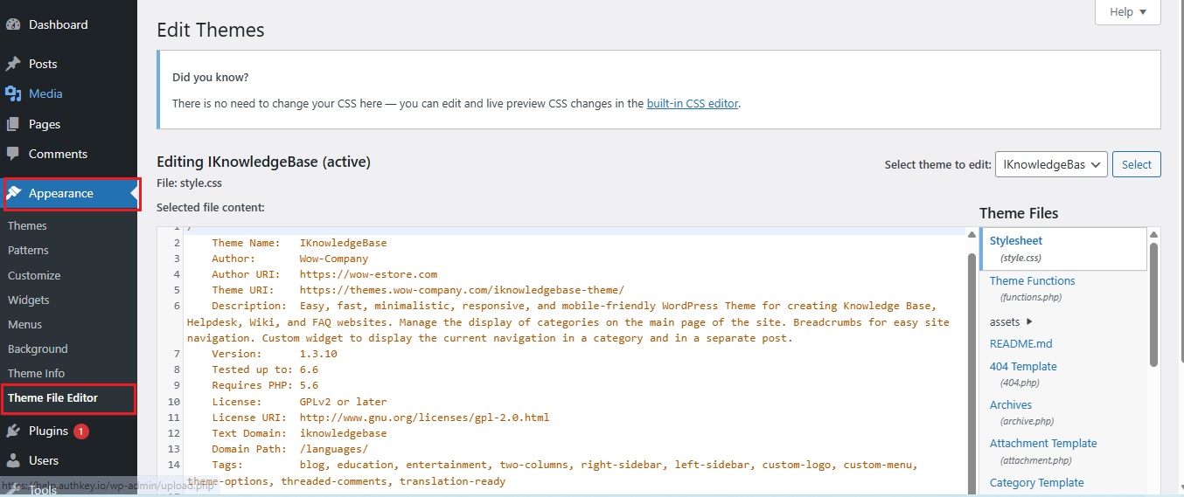Click the Comments speech bubble icon
Viewport: 1184px width, 497px height.
pos(13,154)
